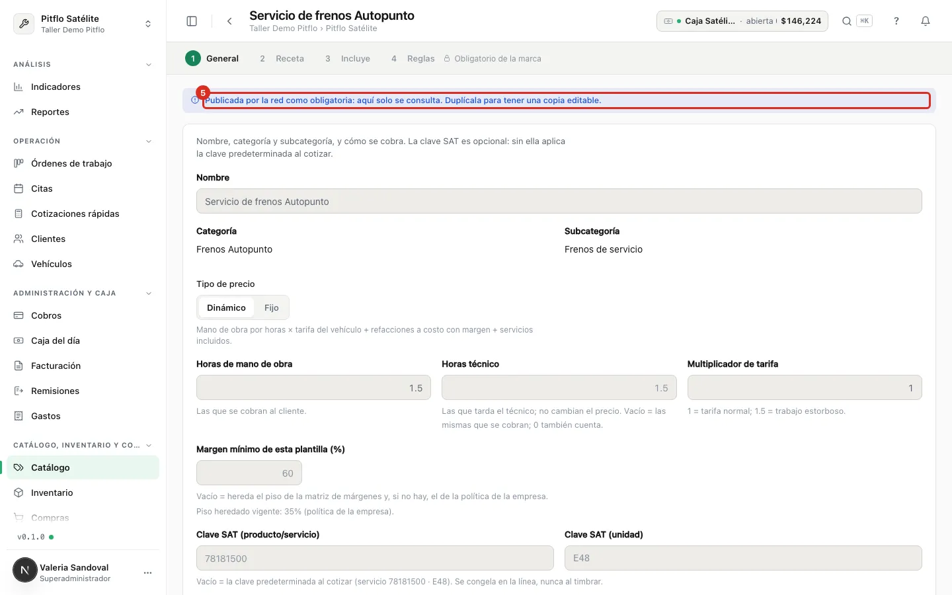The image size is (952, 595).
Task: Click the info icon in the notice banner
Action: [195, 100]
